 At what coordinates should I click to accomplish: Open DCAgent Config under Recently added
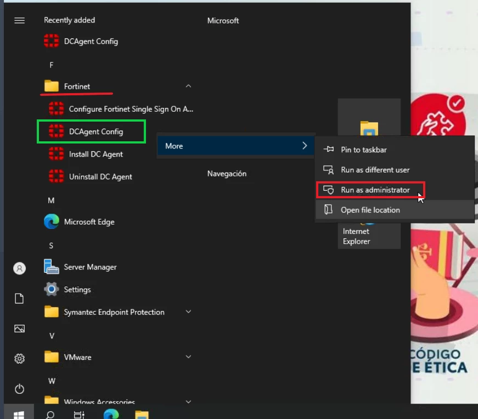81,41
